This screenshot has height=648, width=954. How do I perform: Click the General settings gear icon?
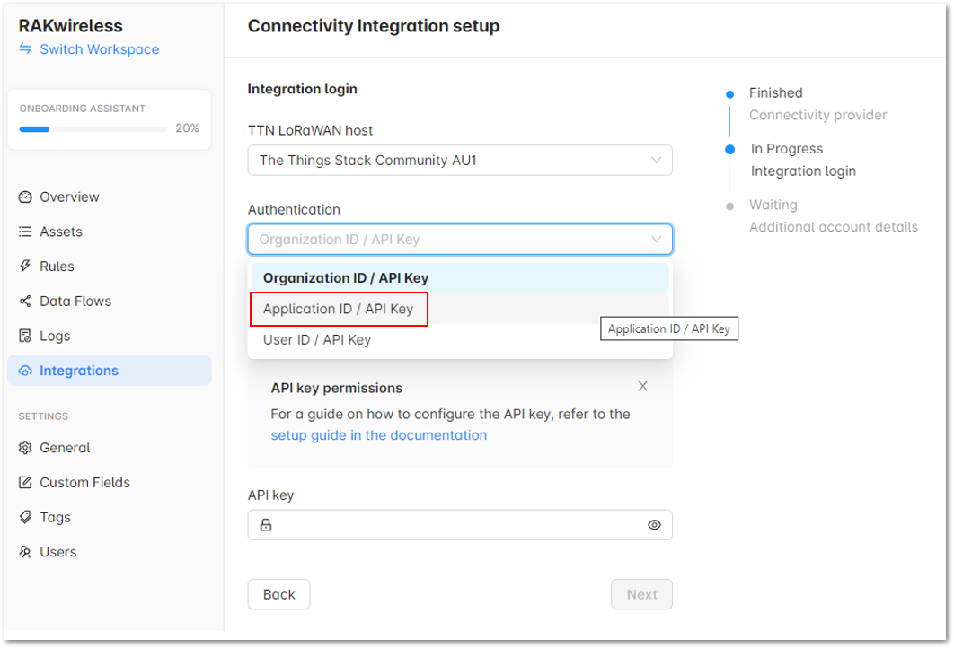(x=25, y=448)
